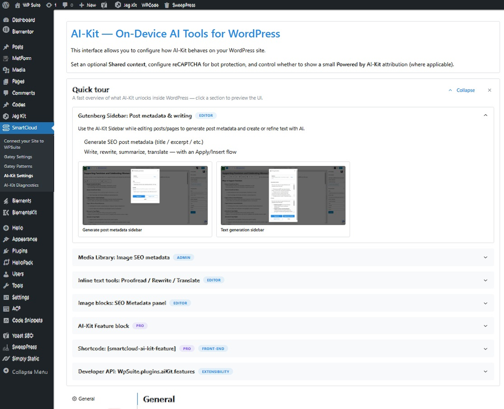The height and width of the screenshot is (409, 504).
Task: Click the HelloPack sidebar icon
Action: pos(6,263)
